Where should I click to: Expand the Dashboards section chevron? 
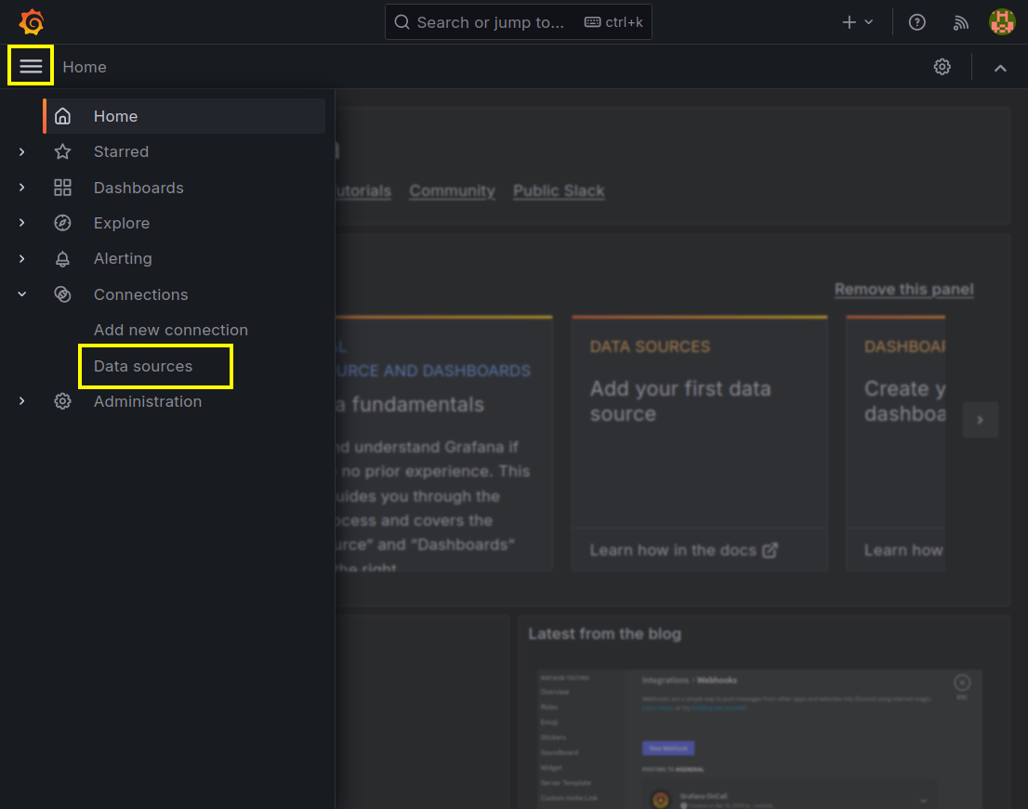[x=22, y=188]
